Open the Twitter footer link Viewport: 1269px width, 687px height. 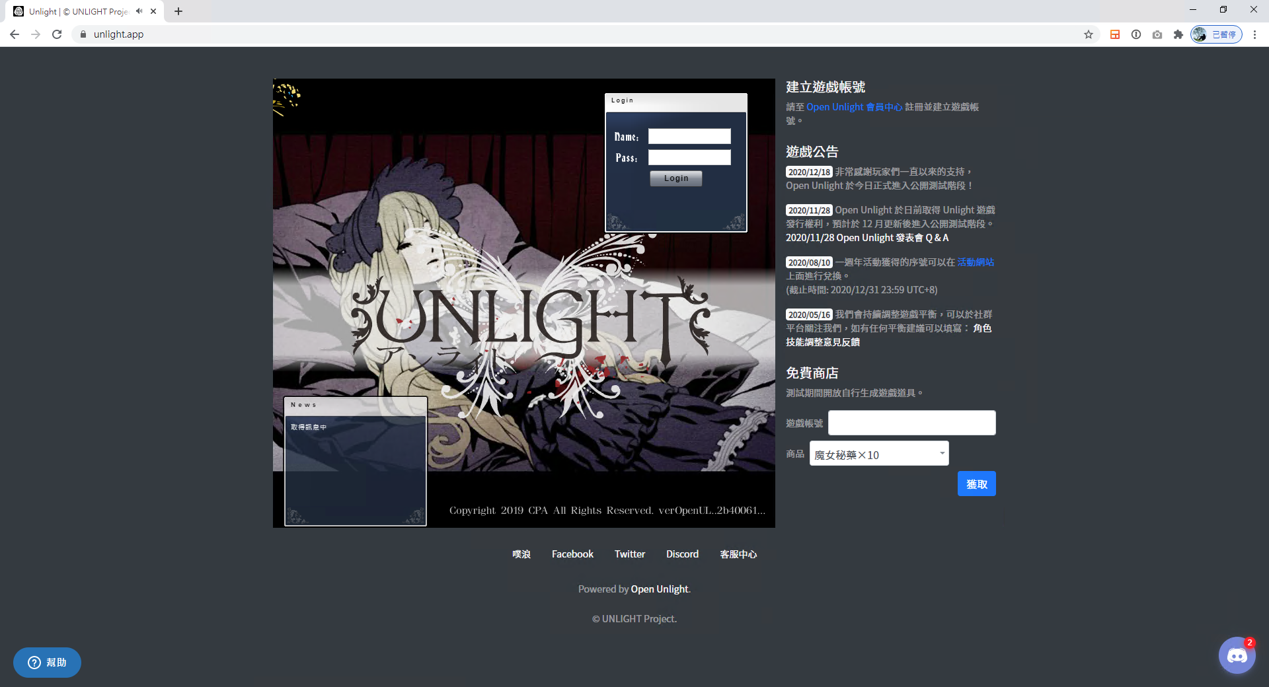[x=630, y=554]
